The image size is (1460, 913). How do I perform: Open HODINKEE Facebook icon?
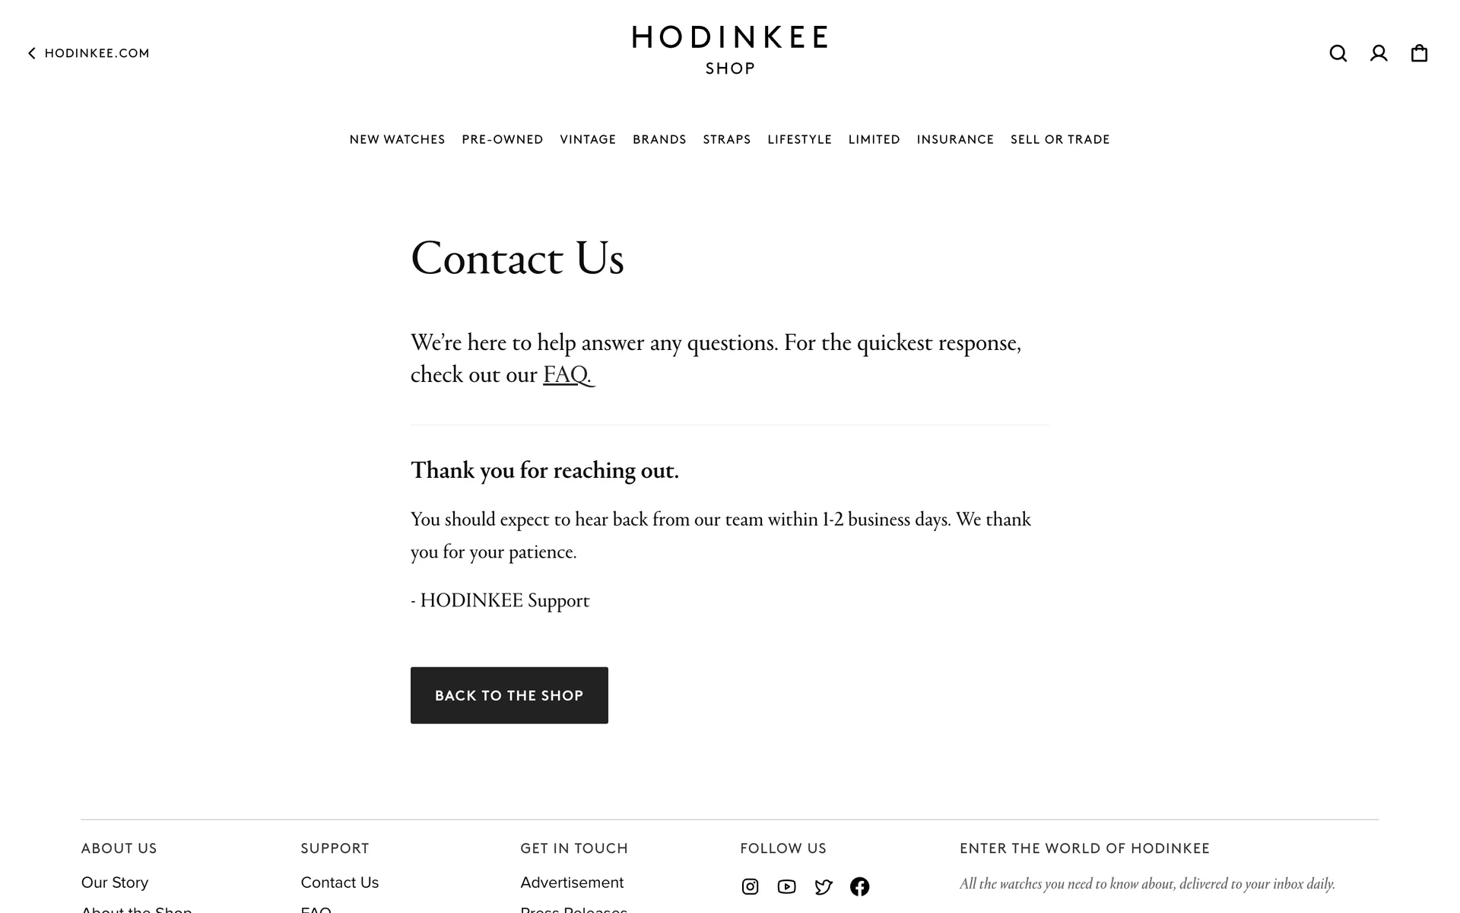pos(859,886)
